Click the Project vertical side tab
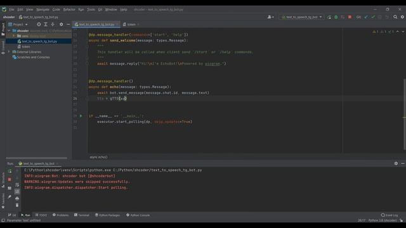The height and width of the screenshot is (228, 406). pyautogui.click(x=3, y=29)
